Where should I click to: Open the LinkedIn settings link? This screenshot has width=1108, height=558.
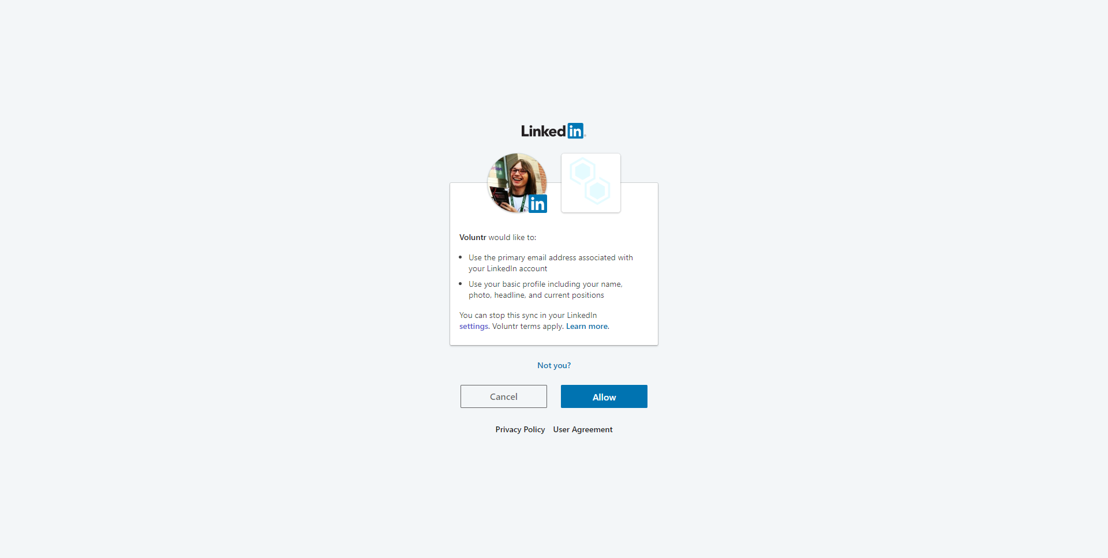[474, 327]
